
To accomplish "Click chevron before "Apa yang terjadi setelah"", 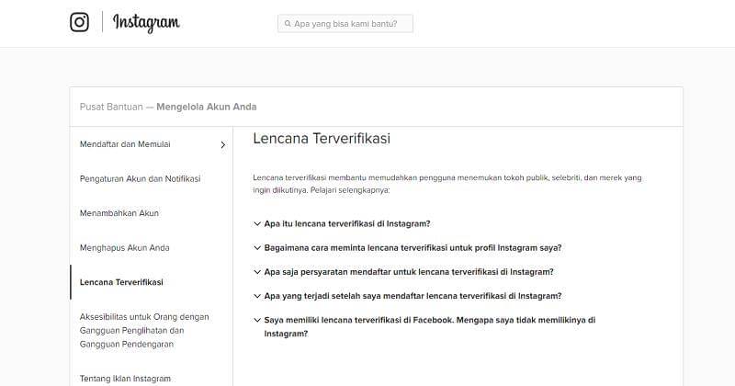I will click(x=257, y=296).
